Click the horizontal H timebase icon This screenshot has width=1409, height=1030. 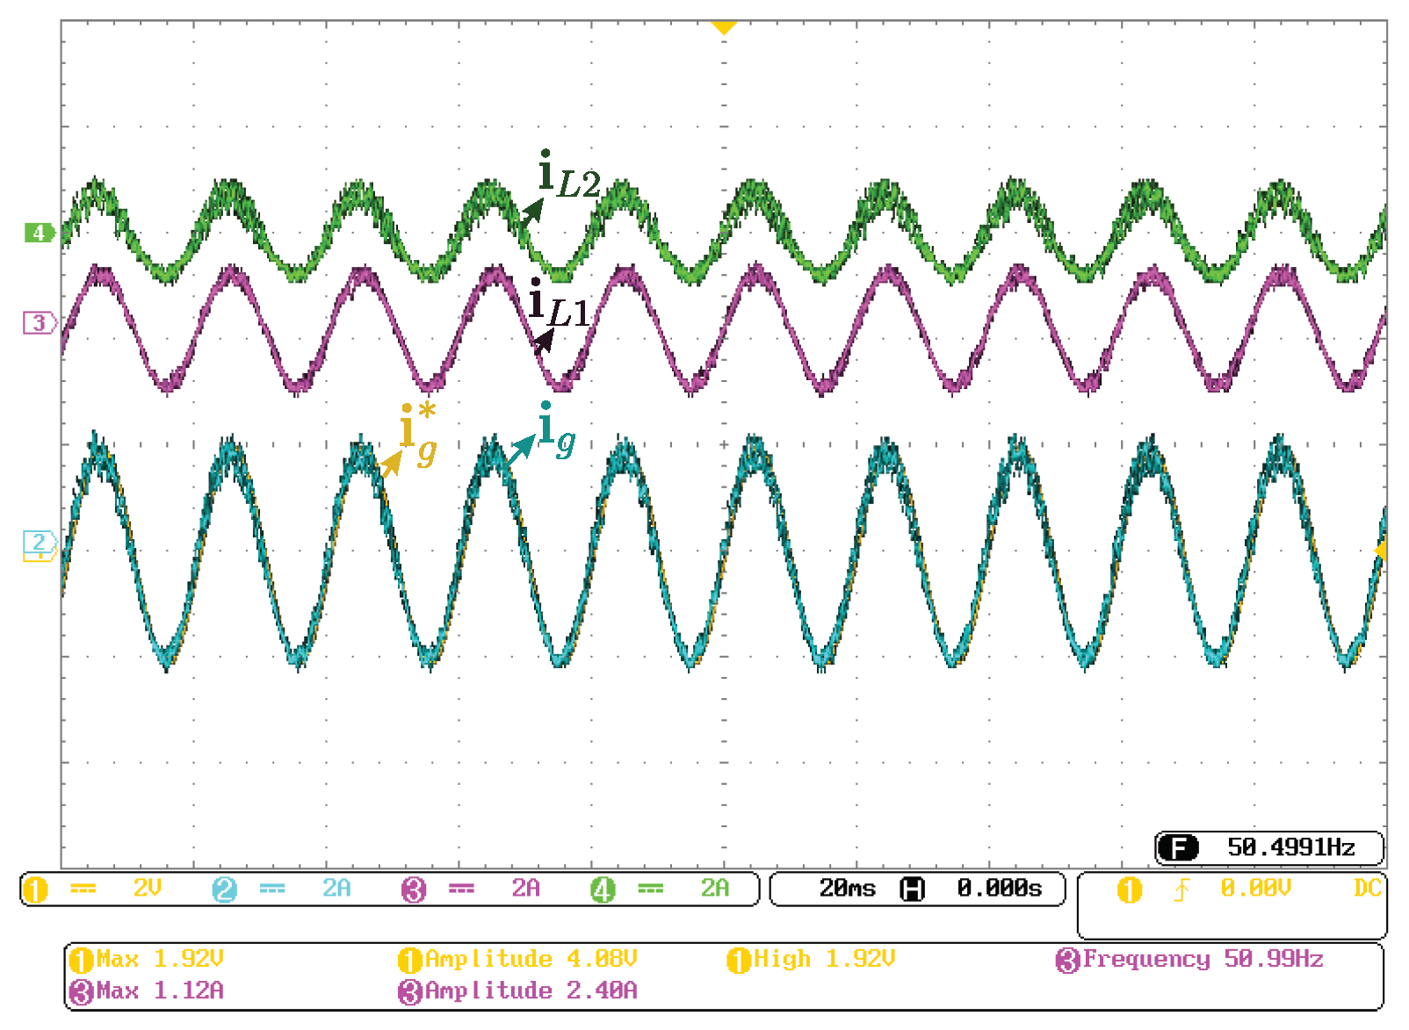[913, 890]
